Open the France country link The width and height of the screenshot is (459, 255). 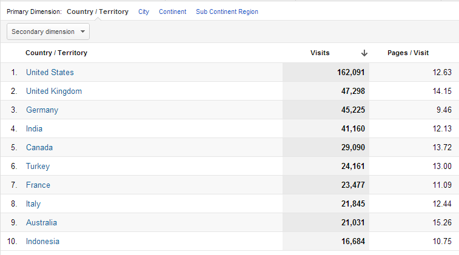(38, 185)
